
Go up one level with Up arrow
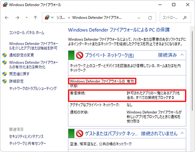click(35, 18)
